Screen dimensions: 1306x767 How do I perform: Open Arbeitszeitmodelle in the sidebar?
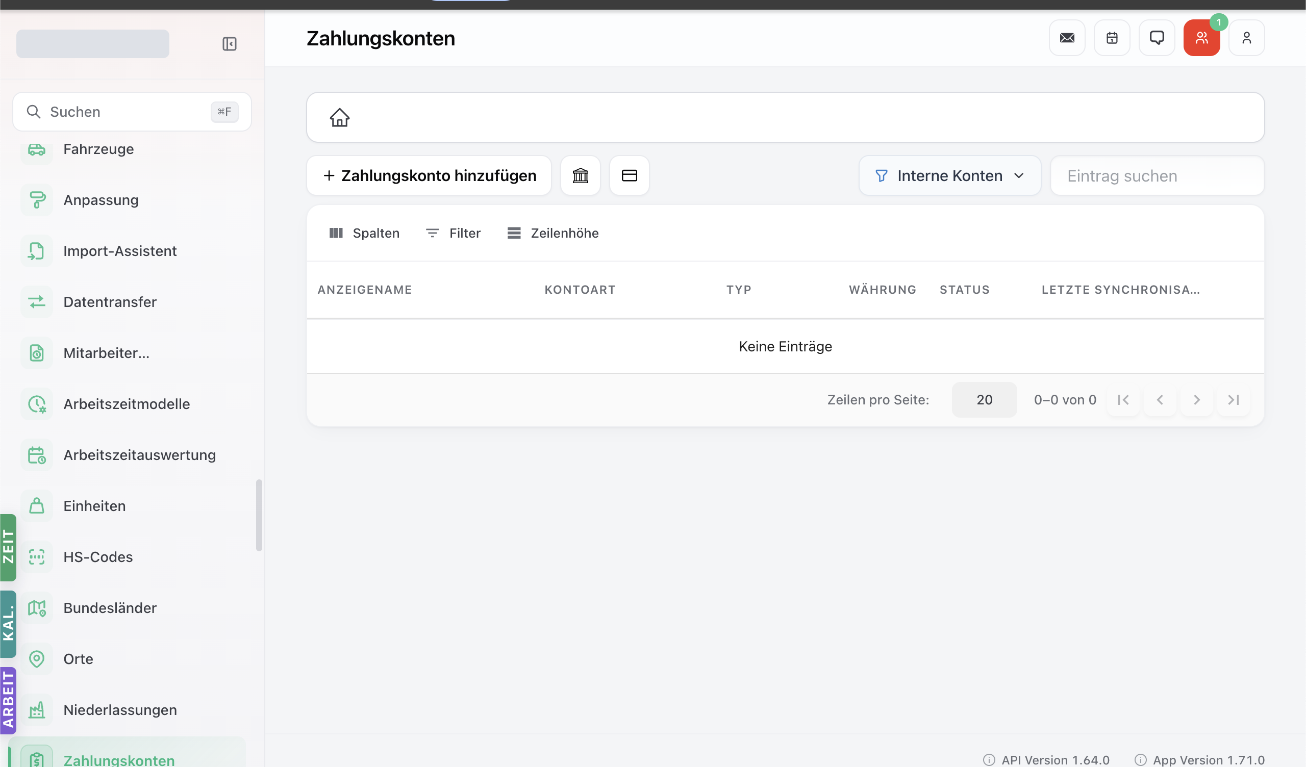[x=127, y=404]
